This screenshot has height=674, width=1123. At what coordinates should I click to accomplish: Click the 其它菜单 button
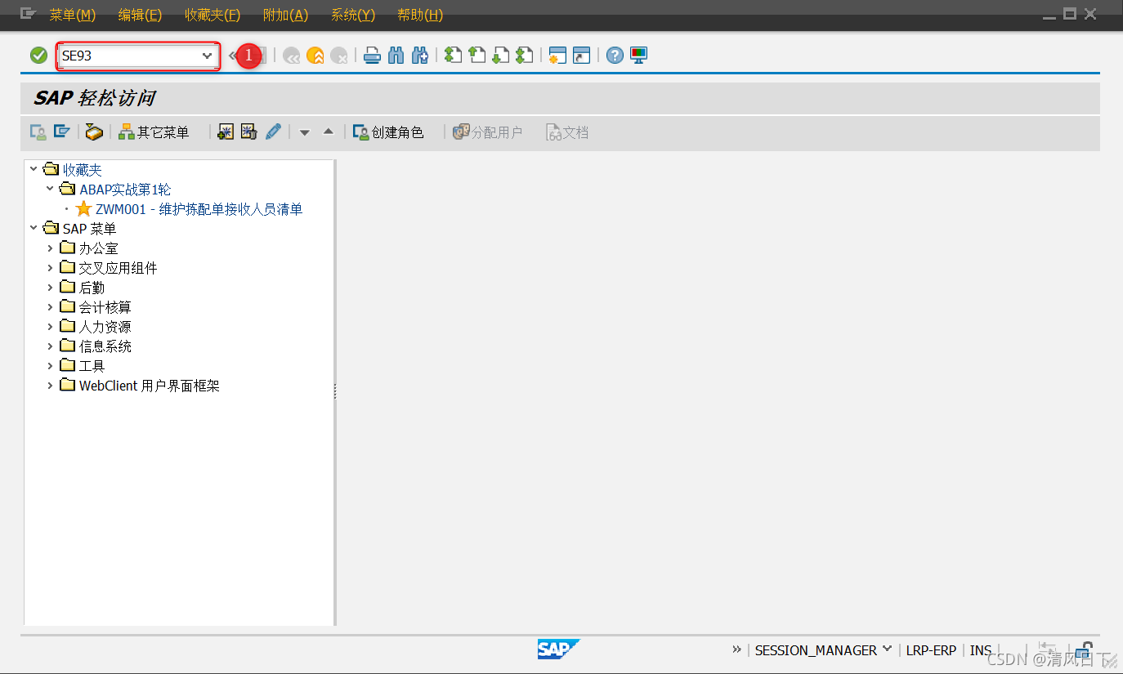154,132
